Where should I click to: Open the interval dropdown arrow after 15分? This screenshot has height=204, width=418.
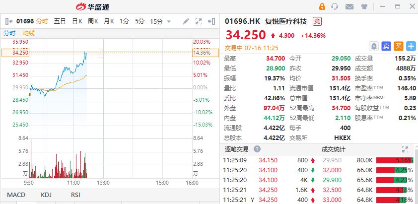(x=168, y=22)
